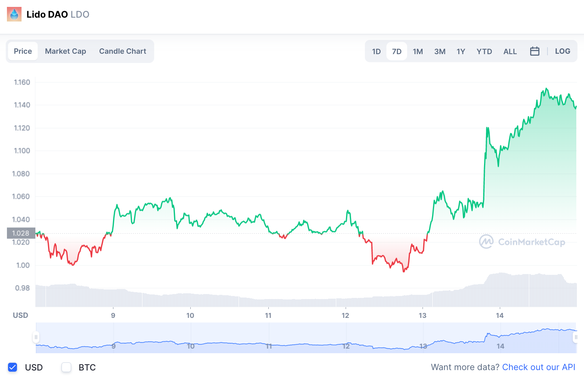Open the Candle Chart tab
This screenshot has width=584, height=382.
tap(123, 51)
